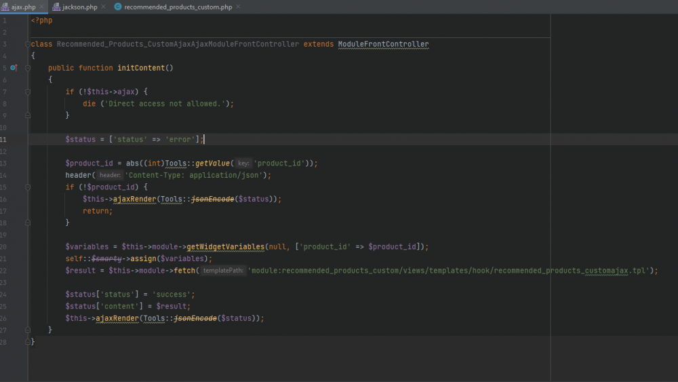
Task: Click the 'error' string on line 11
Action: [x=180, y=139]
